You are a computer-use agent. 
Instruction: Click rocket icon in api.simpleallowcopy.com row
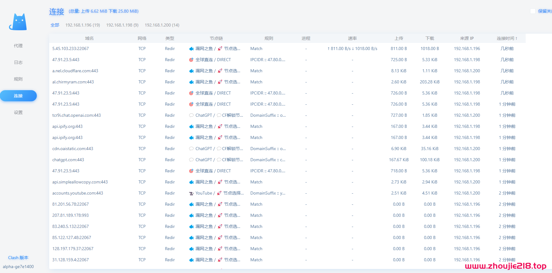pos(220,182)
